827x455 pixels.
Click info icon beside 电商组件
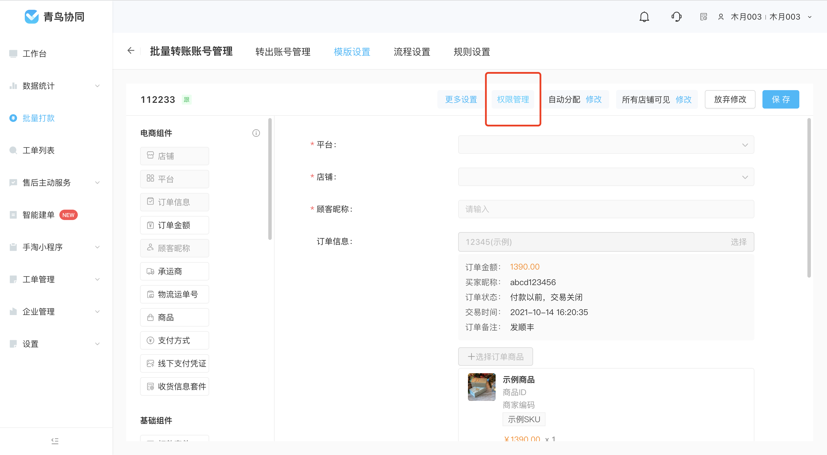[256, 133]
